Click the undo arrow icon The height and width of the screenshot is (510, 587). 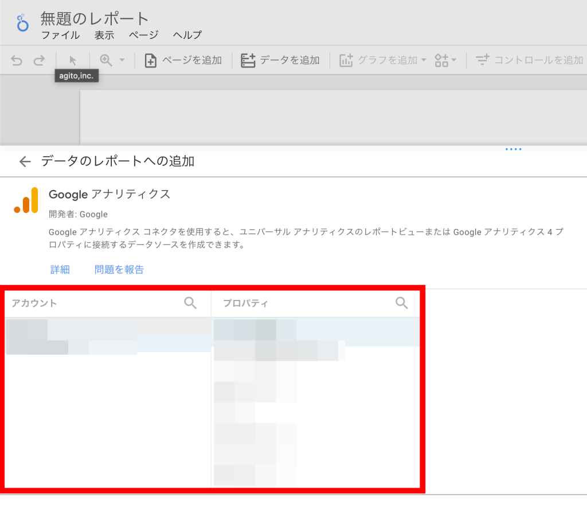[17, 60]
